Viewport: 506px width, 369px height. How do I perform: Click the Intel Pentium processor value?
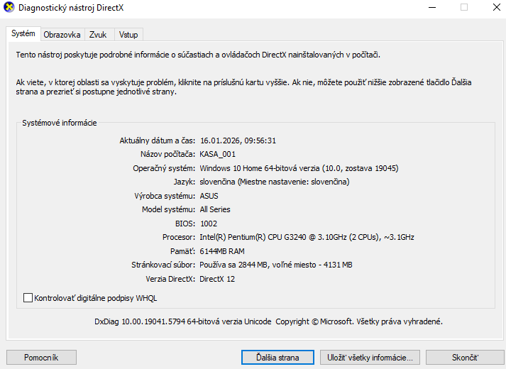307,237
